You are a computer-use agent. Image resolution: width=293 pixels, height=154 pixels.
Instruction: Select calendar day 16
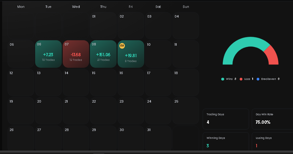[x=131, y=82]
